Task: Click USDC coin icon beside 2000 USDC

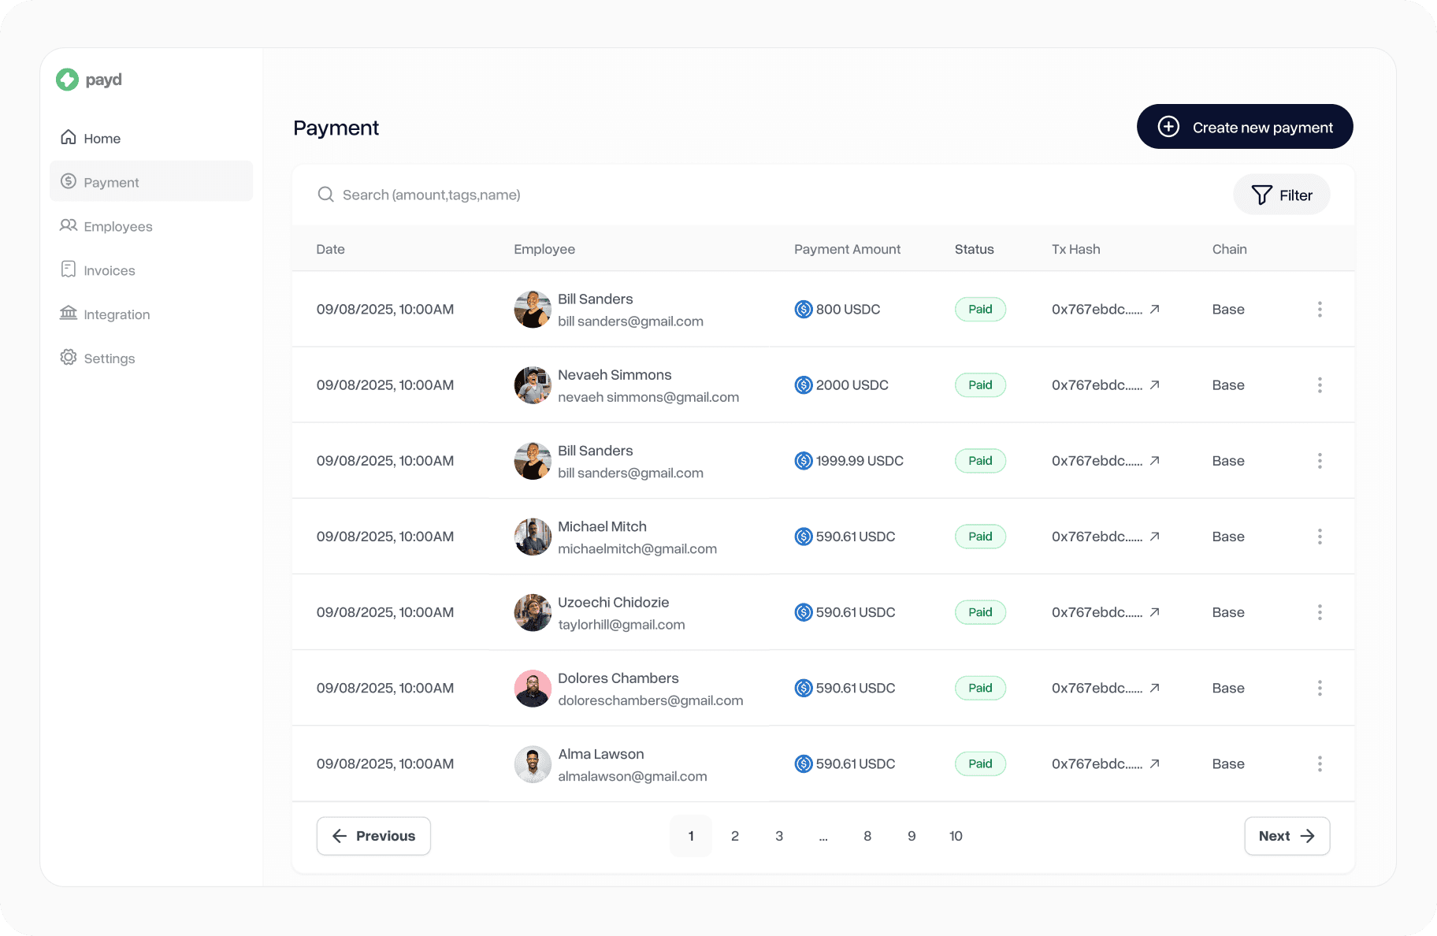Action: (804, 385)
